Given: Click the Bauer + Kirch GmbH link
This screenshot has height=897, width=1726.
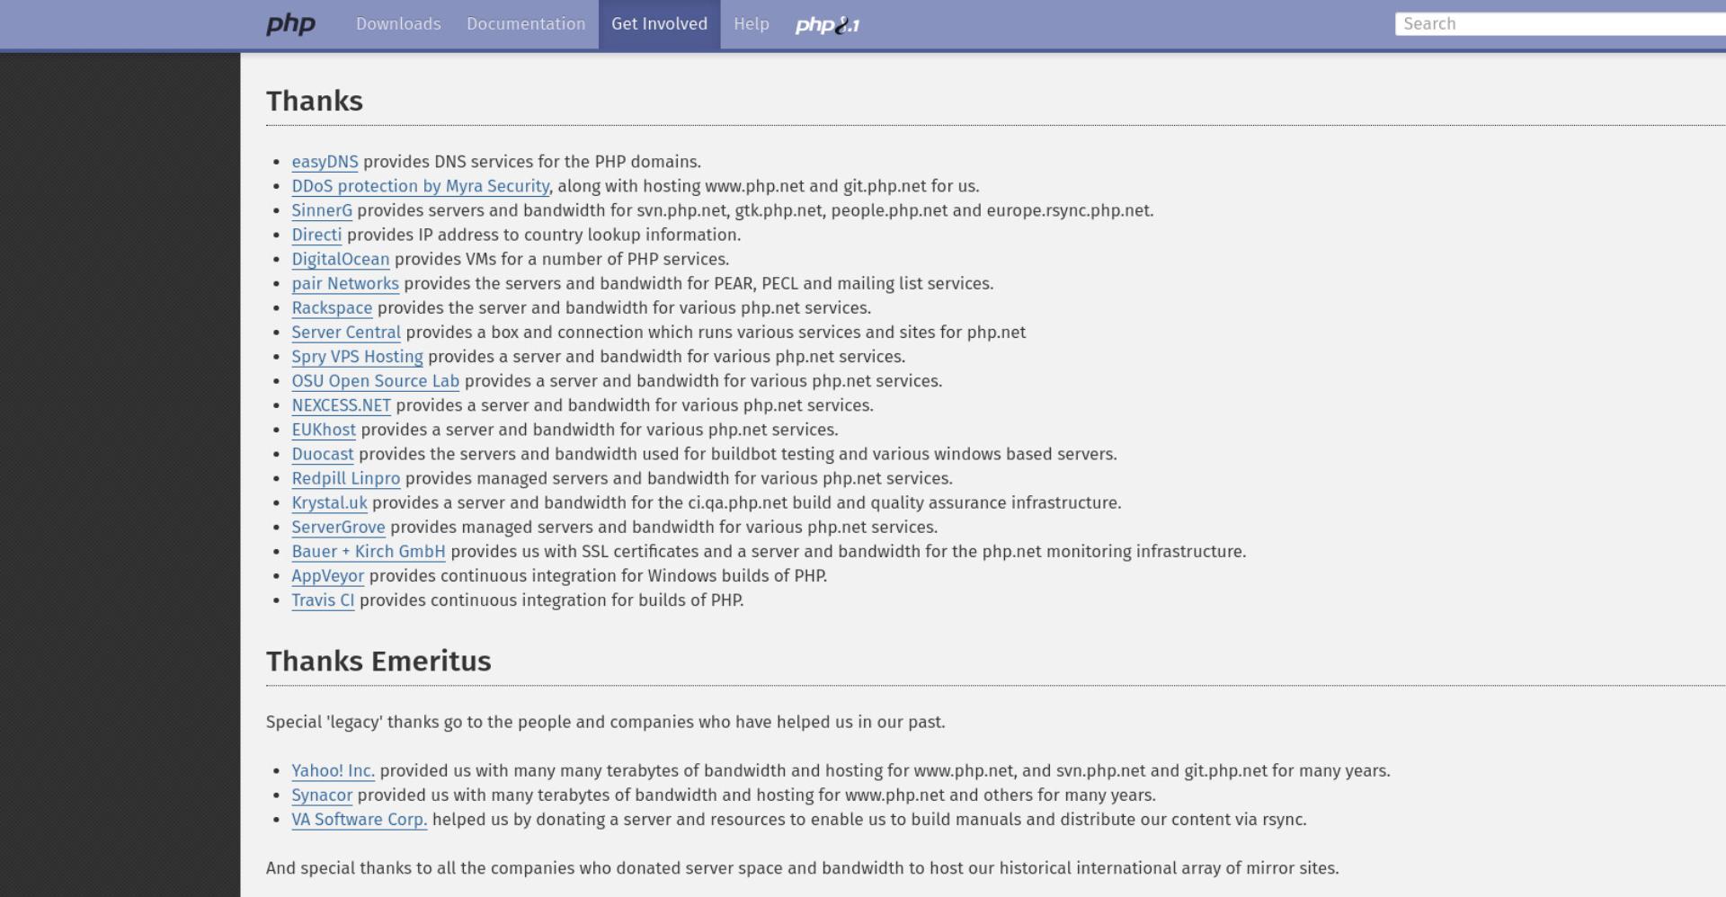Looking at the screenshot, I should (369, 552).
